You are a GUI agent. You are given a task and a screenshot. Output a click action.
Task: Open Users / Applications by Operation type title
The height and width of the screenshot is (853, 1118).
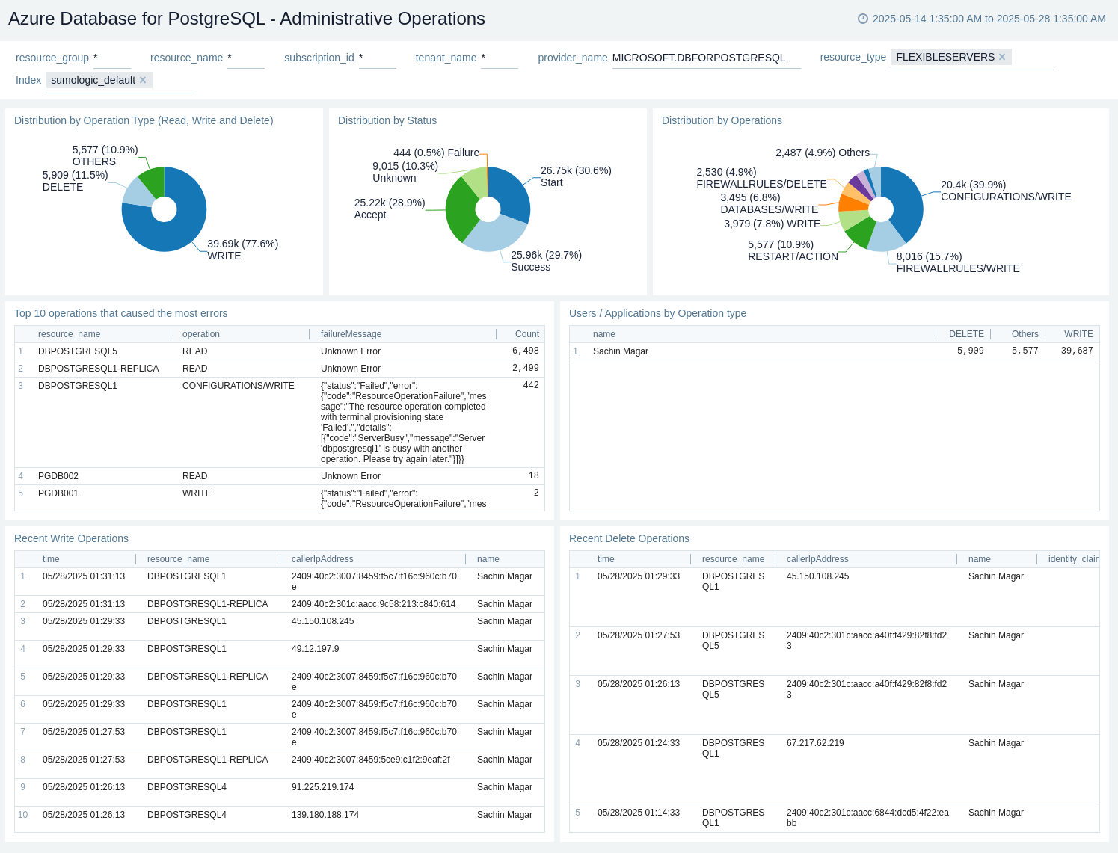pyautogui.click(x=657, y=313)
